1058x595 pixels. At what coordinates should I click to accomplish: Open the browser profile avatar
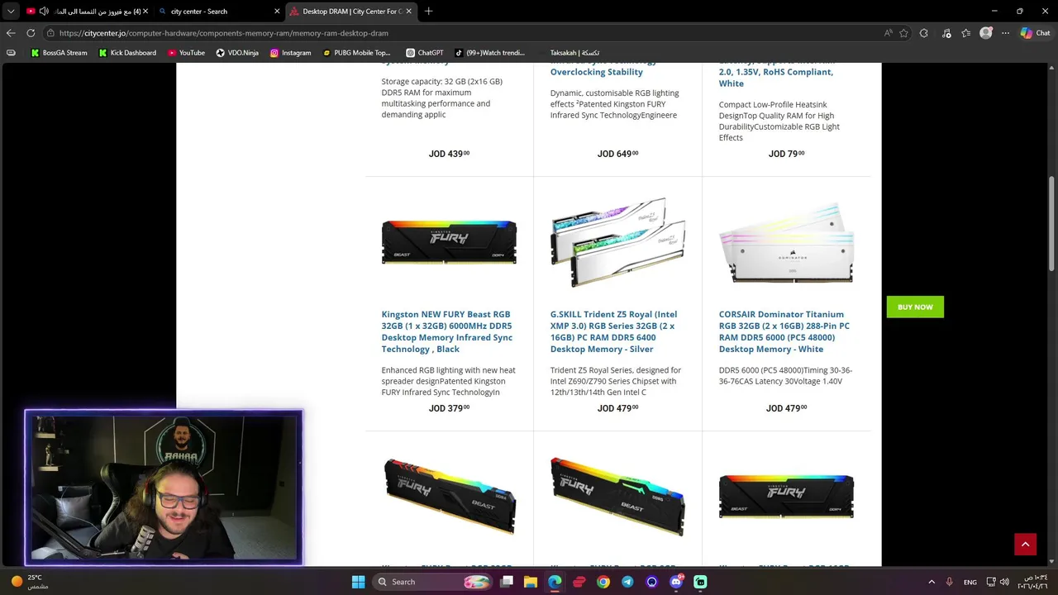[986, 33]
